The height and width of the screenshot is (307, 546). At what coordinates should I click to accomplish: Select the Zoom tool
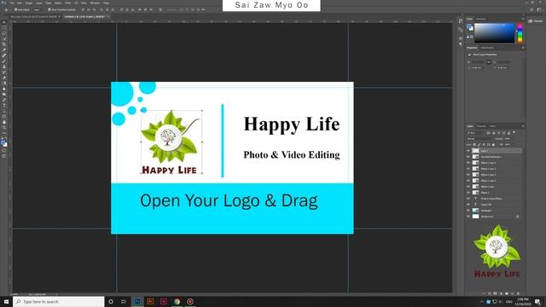4,128
